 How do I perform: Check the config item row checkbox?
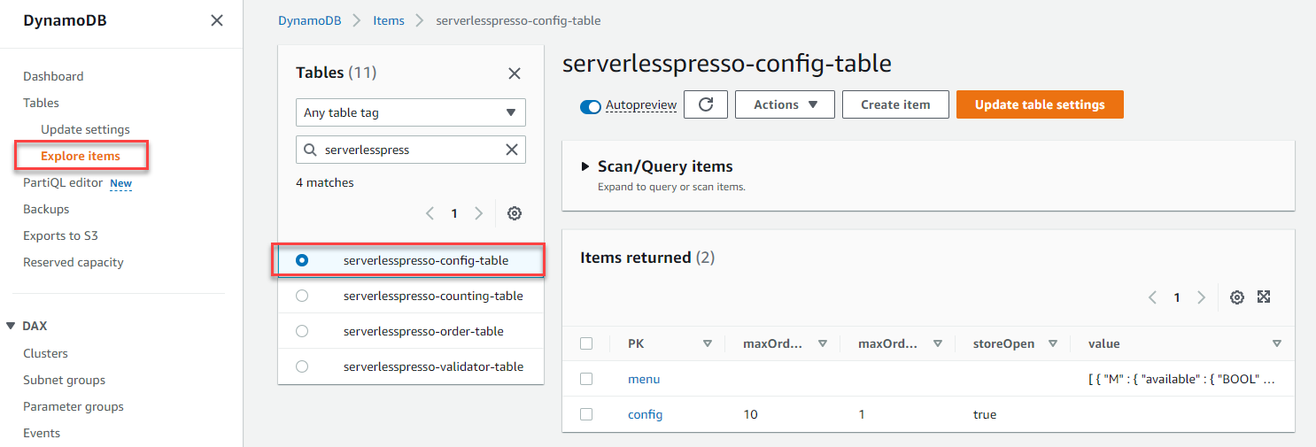coord(586,414)
